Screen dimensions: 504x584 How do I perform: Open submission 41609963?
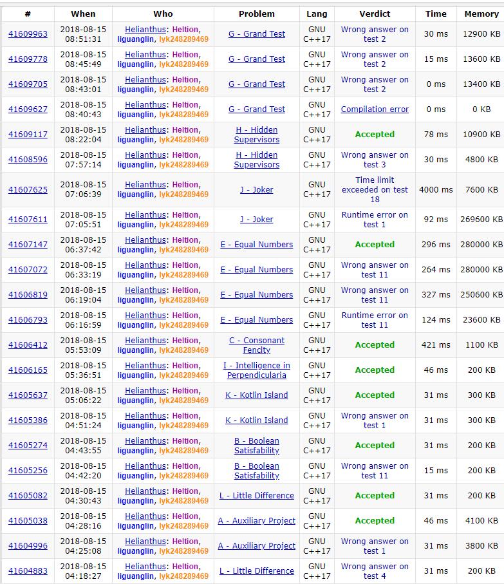pos(28,34)
